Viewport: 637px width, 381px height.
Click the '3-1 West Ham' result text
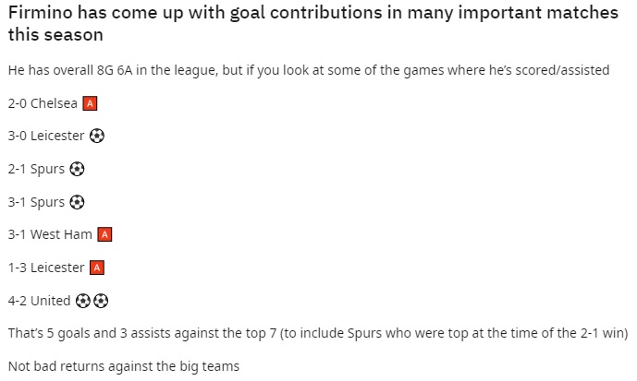[x=50, y=234]
